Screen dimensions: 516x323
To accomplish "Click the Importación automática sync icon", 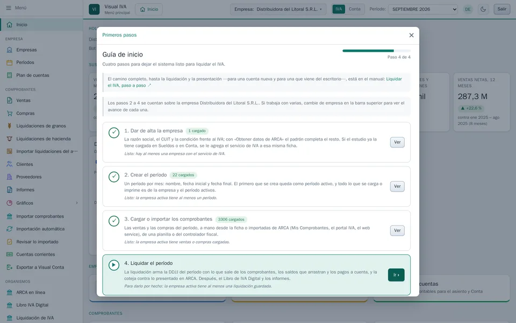I will pyautogui.click(x=10, y=229).
